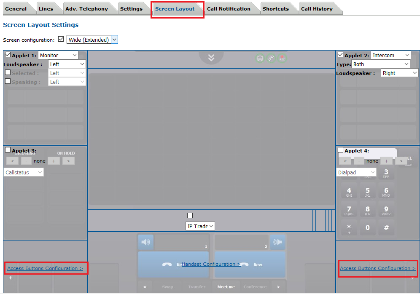
Task: Click the Meet me button
Action: 226,287
